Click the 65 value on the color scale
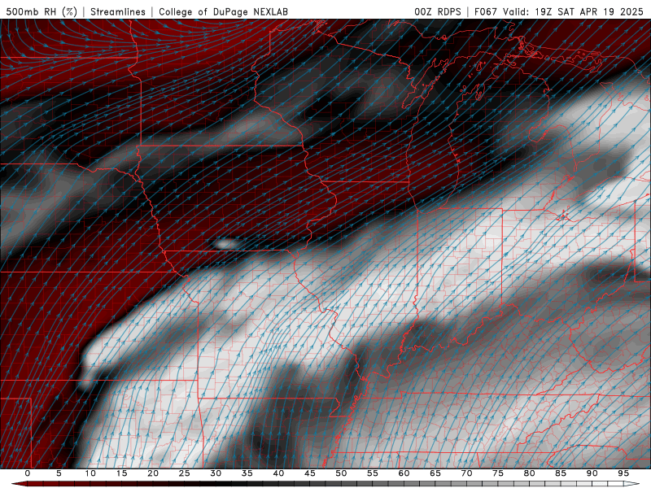Image resolution: width=651 pixels, height=488 pixels. (x=435, y=473)
